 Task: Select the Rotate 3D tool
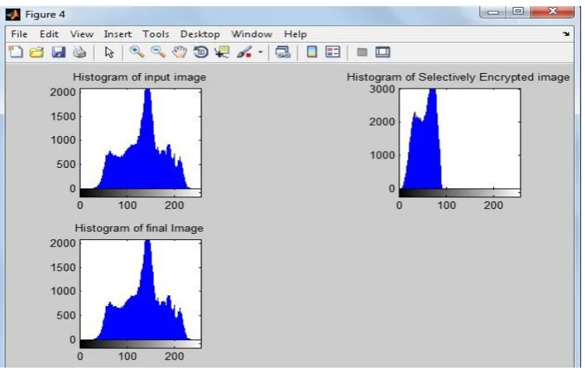(200, 52)
